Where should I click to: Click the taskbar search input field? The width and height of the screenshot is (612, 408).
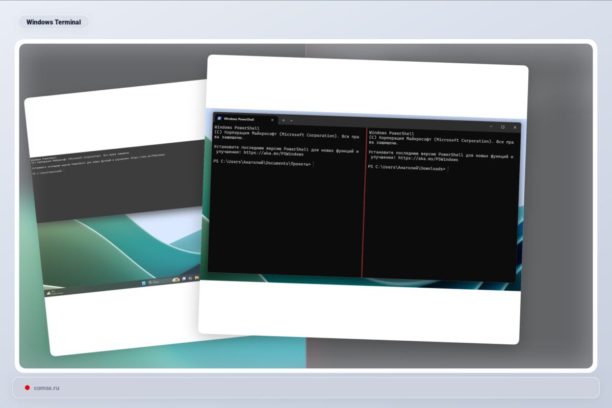[158, 282]
